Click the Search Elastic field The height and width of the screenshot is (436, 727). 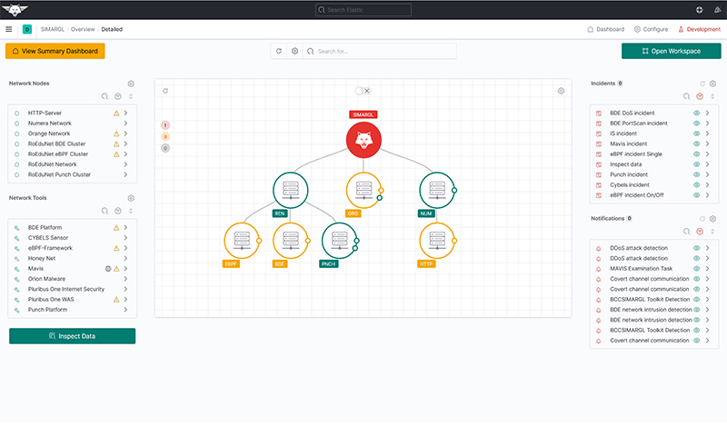[x=363, y=10]
